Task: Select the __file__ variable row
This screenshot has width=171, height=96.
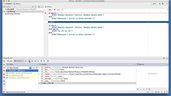Action: [87, 72]
